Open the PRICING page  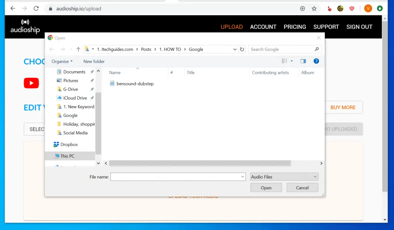tap(295, 27)
